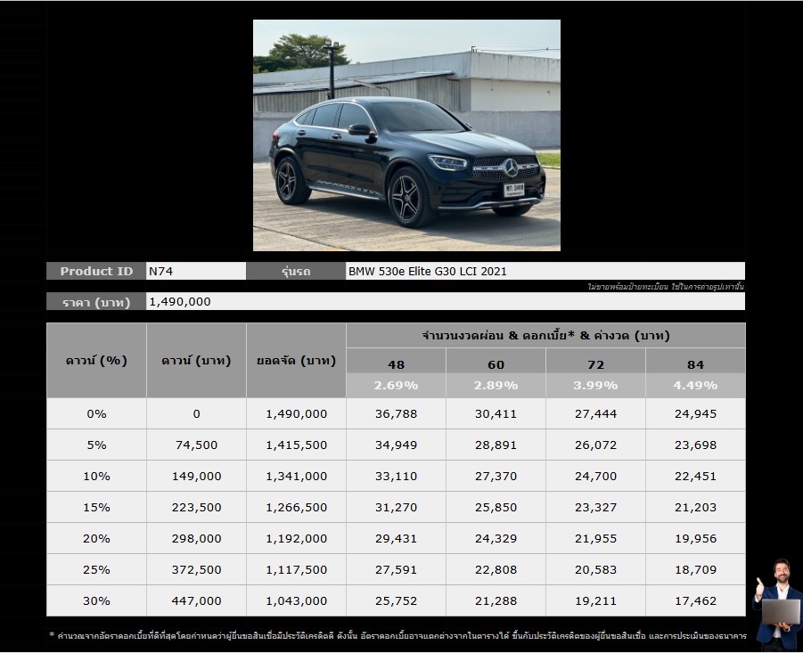Click the 21,203 monthly payment cell

tap(695, 507)
